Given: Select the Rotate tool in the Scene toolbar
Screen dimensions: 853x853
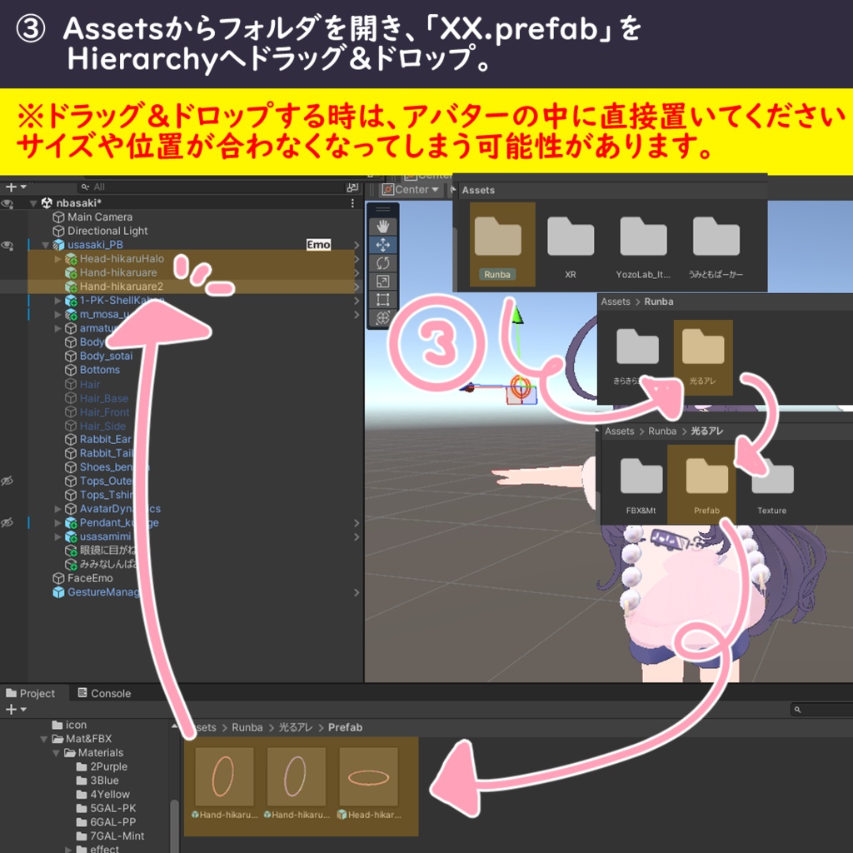Looking at the screenshot, I should tap(383, 264).
